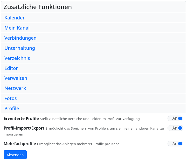Viewport: 187px width, 163px height.
Task: Open the Verwalten section
Action: tap(16, 78)
